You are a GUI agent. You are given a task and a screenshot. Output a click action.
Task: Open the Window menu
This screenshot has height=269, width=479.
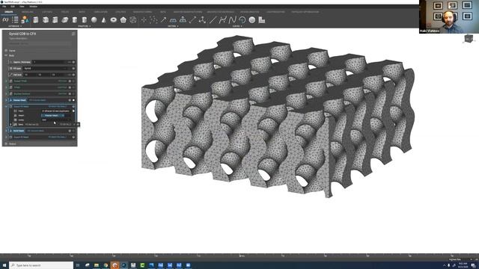pyautogui.click(x=33, y=7)
